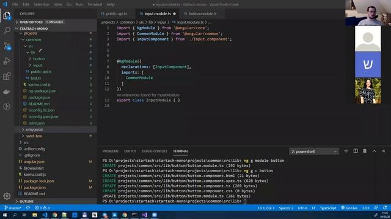Open the File menu
391x219 pixels.
[x=15, y=4]
